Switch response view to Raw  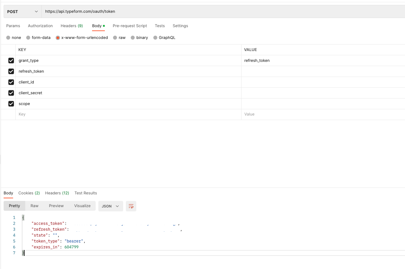(x=34, y=206)
